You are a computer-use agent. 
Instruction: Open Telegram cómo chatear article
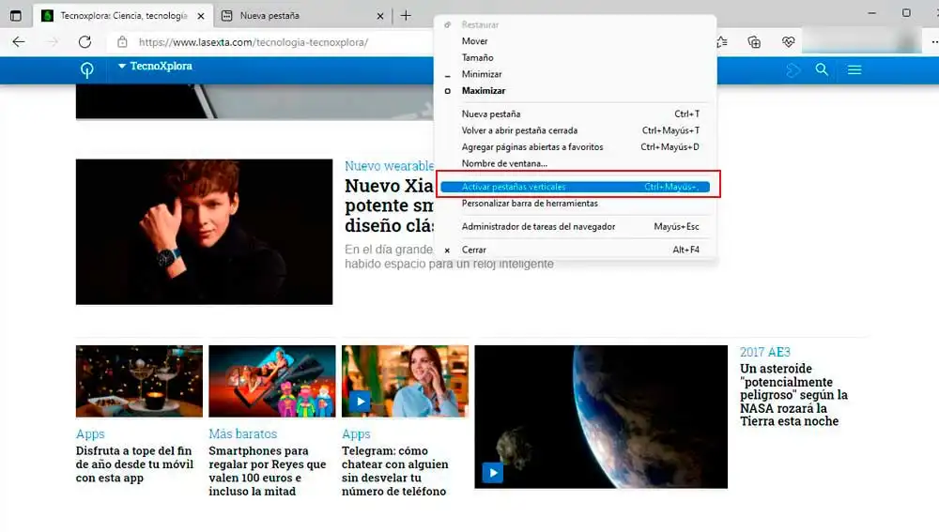pyautogui.click(x=394, y=471)
